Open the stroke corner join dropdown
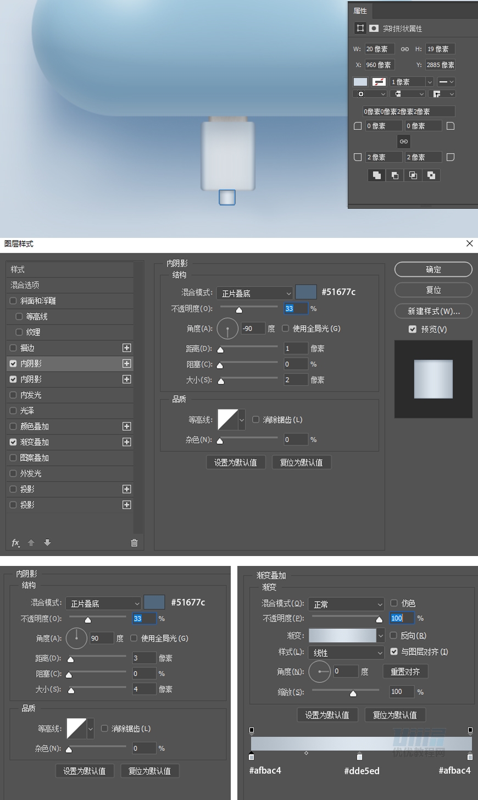Image resolution: width=478 pixels, height=800 pixels. [x=442, y=94]
